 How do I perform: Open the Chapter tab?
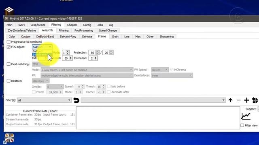click(72, 25)
